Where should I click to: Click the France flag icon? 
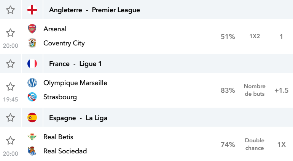[32, 64]
